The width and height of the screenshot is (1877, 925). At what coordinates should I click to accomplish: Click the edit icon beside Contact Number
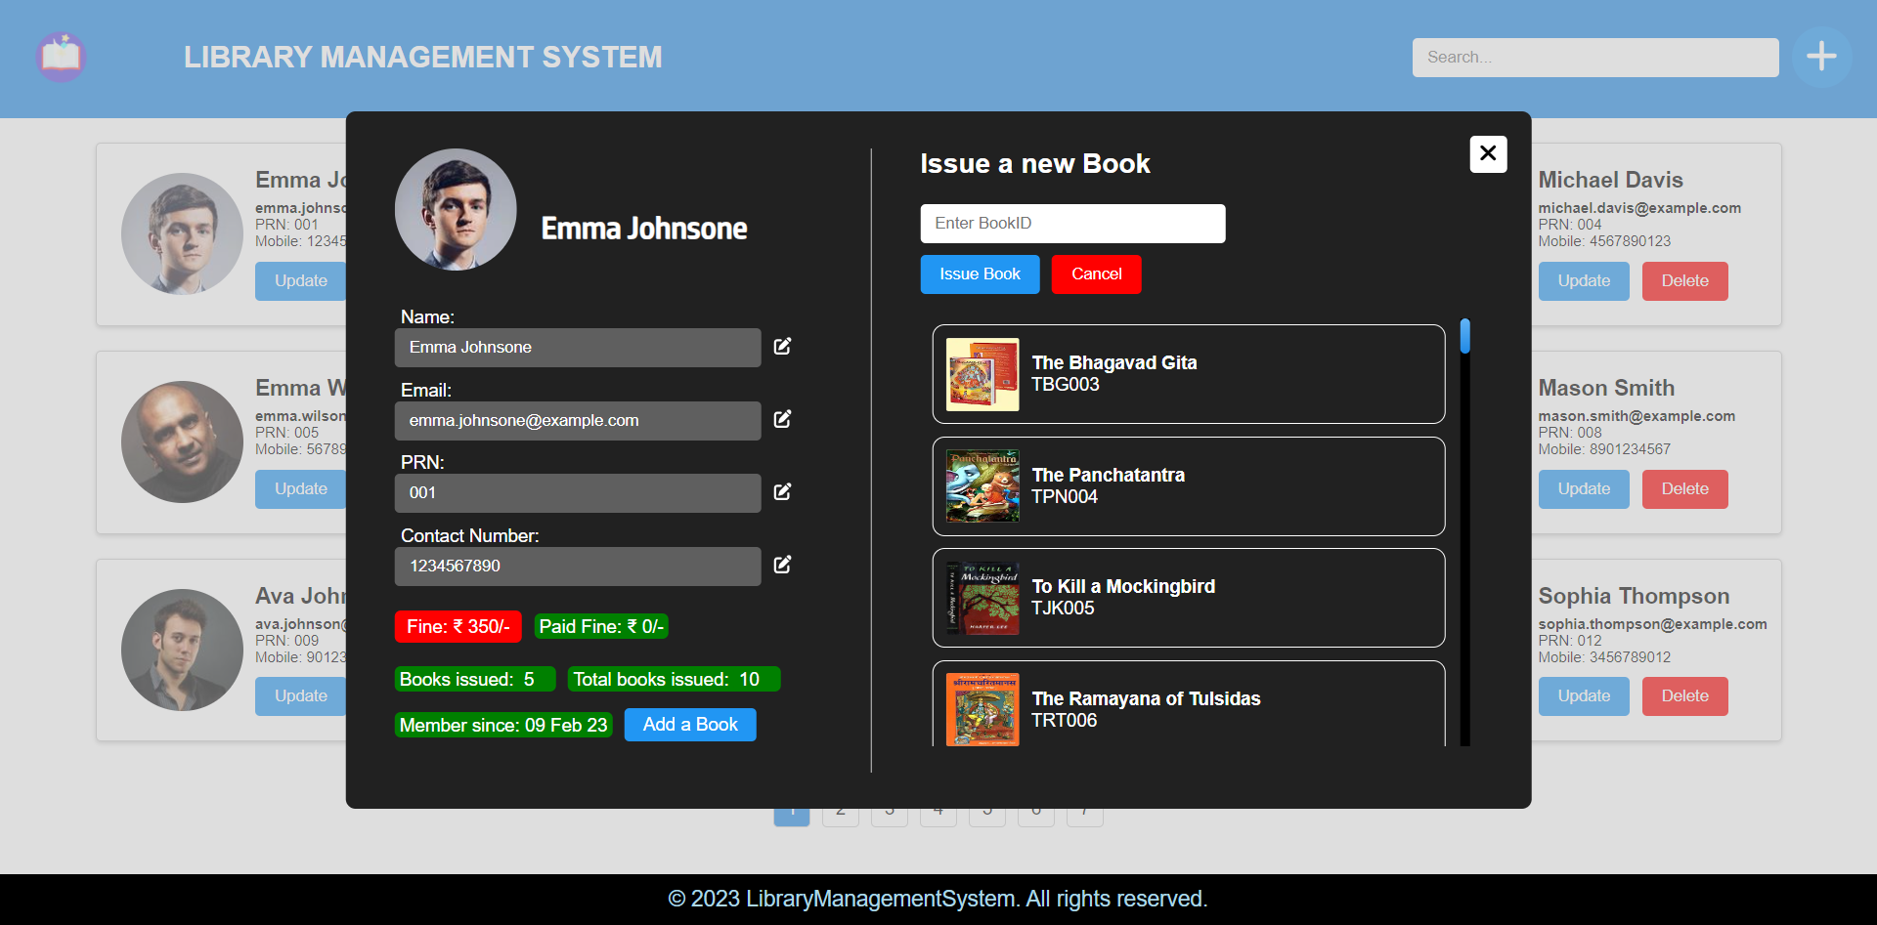782,565
